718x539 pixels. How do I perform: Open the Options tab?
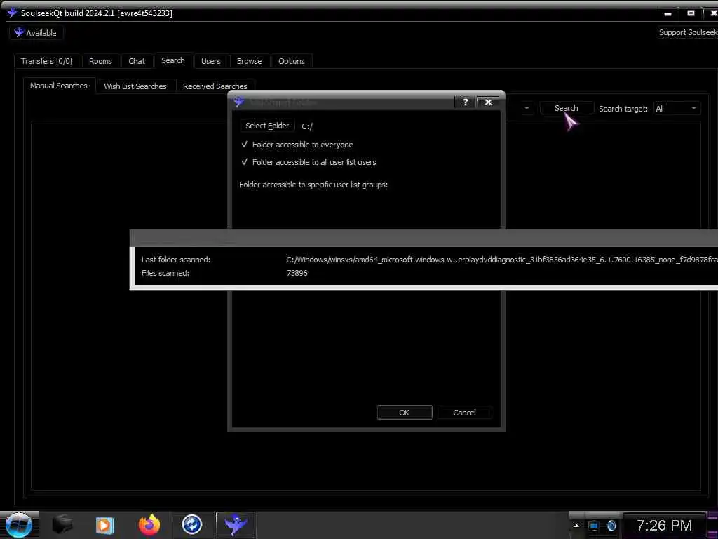click(291, 61)
